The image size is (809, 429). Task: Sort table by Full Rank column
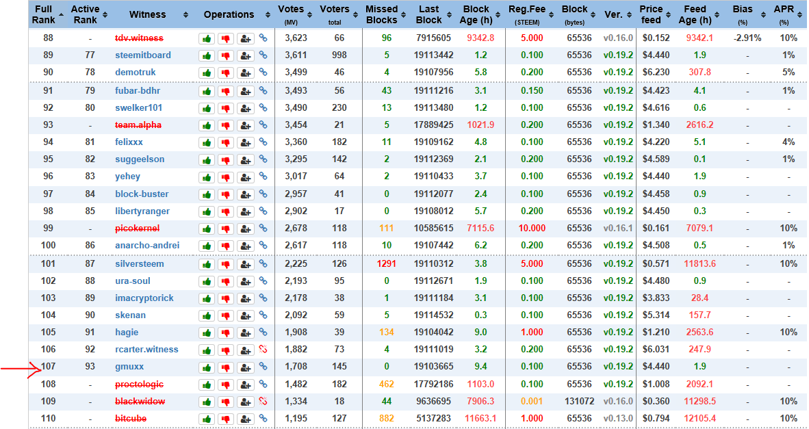(x=47, y=14)
